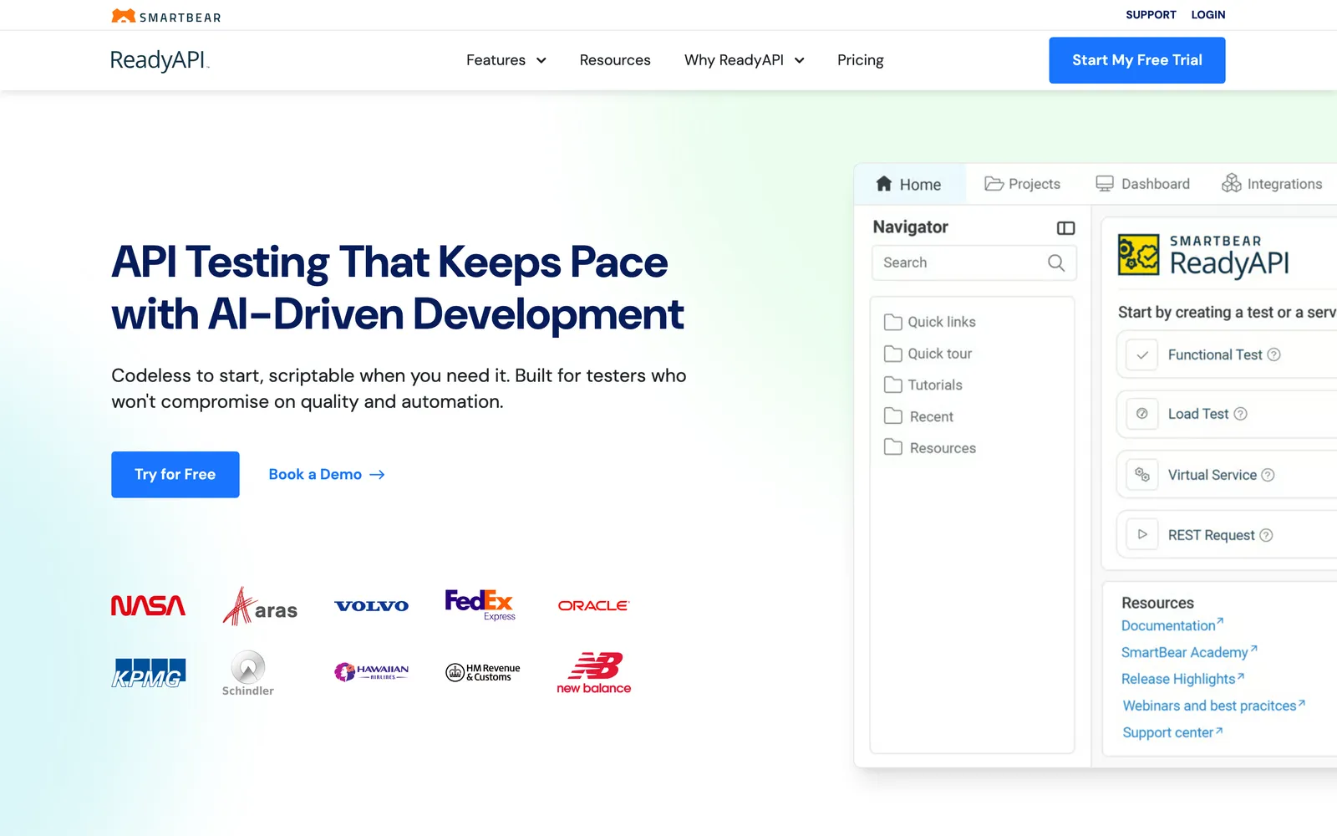The image size is (1337, 836).
Task: Open the Why ReadyAPI menu label
Action: point(734,60)
